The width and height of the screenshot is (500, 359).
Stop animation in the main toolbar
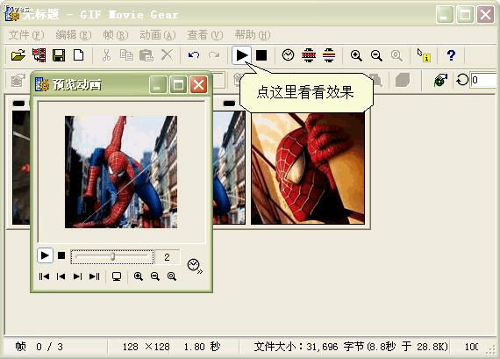261,55
